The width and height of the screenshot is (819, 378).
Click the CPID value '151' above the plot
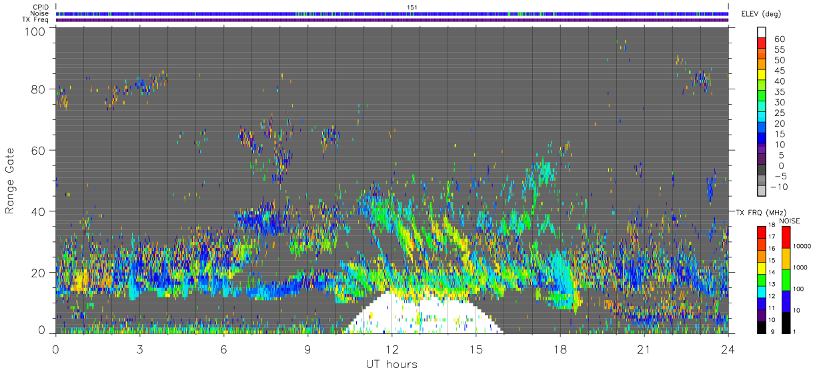pos(412,7)
